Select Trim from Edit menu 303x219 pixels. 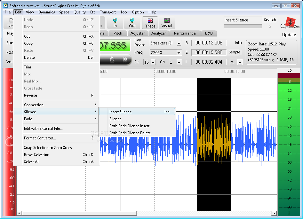57,67
